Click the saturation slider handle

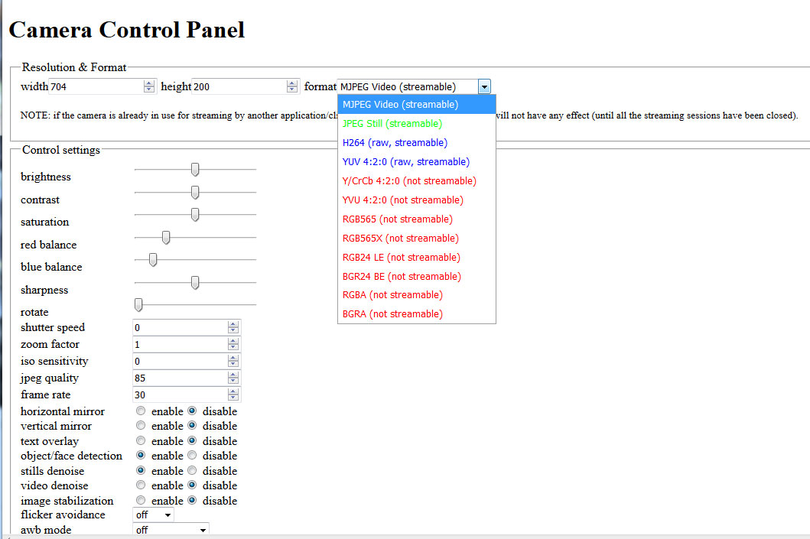(x=195, y=214)
